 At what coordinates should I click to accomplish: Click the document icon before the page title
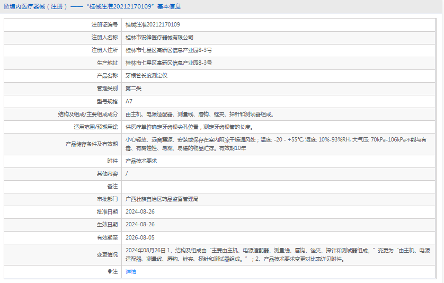[x=6, y=6]
